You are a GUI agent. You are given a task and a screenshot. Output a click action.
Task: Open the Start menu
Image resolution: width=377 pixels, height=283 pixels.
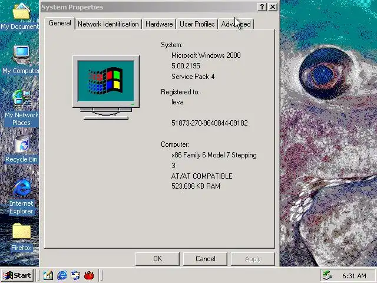[x=17, y=275]
